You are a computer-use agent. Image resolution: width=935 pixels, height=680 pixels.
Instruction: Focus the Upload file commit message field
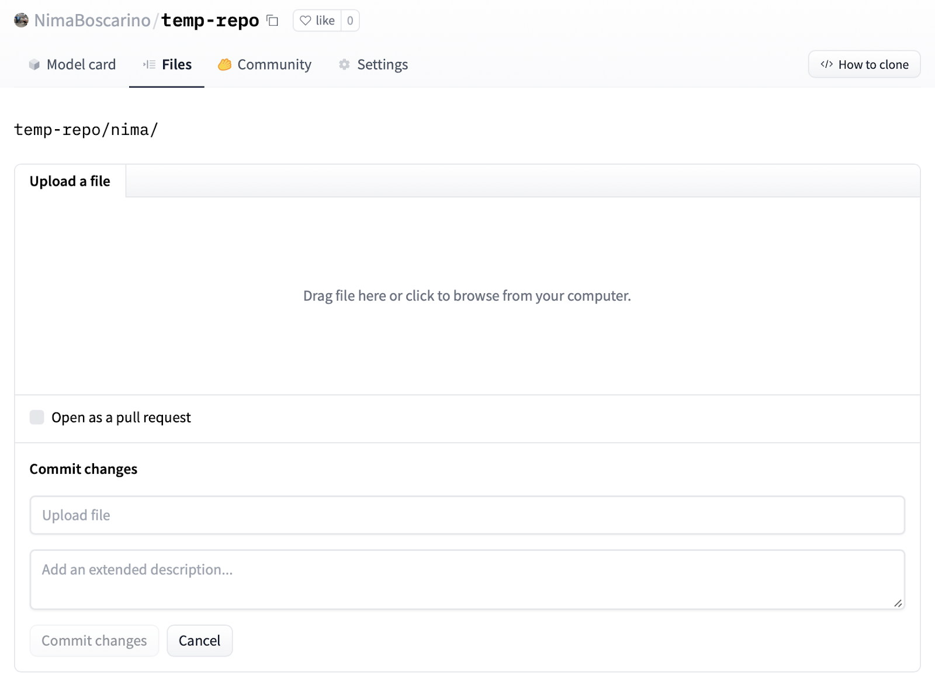[x=467, y=515]
